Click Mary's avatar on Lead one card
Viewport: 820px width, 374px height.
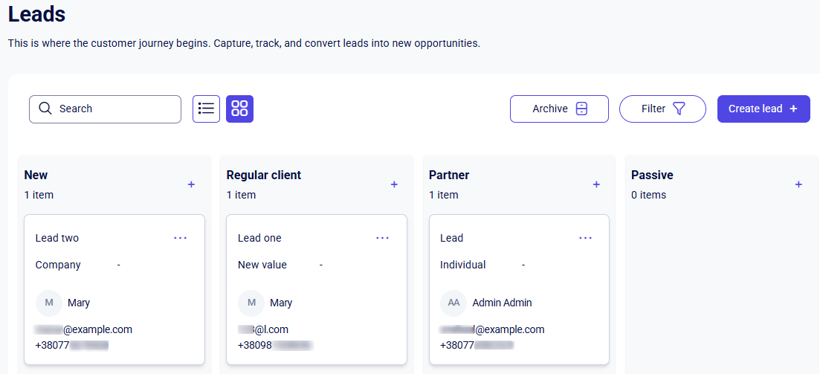click(251, 303)
